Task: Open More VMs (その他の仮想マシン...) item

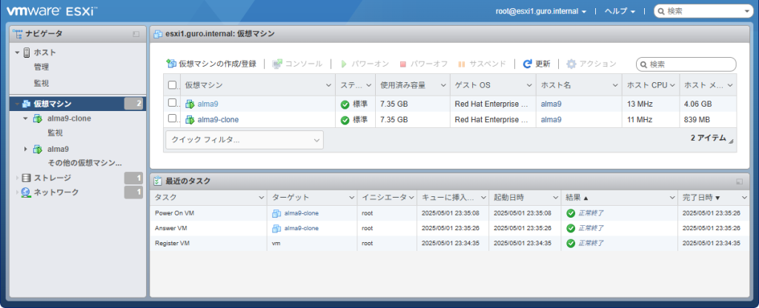Action: (84, 163)
